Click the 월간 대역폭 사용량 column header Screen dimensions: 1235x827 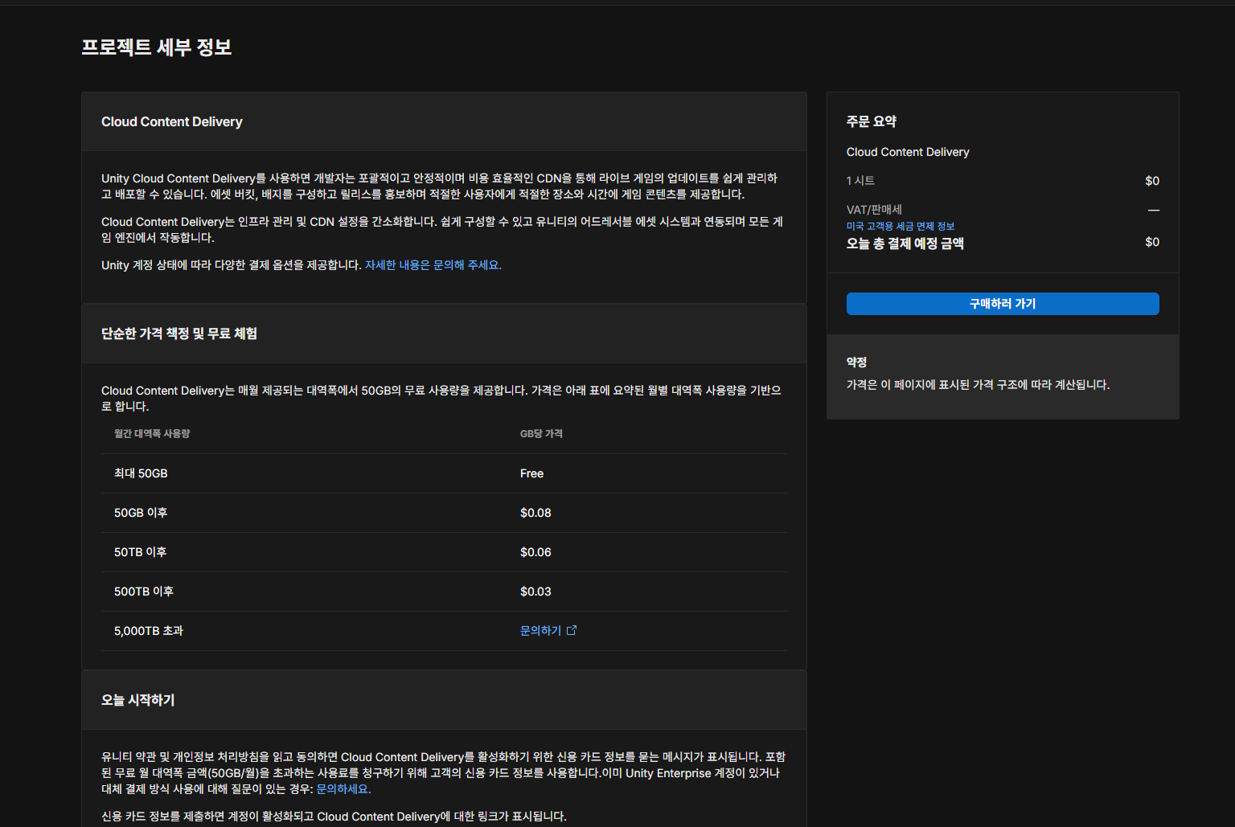click(x=152, y=434)
